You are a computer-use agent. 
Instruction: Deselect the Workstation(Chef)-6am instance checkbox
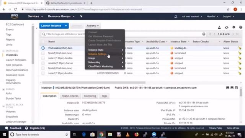(43, 48)
